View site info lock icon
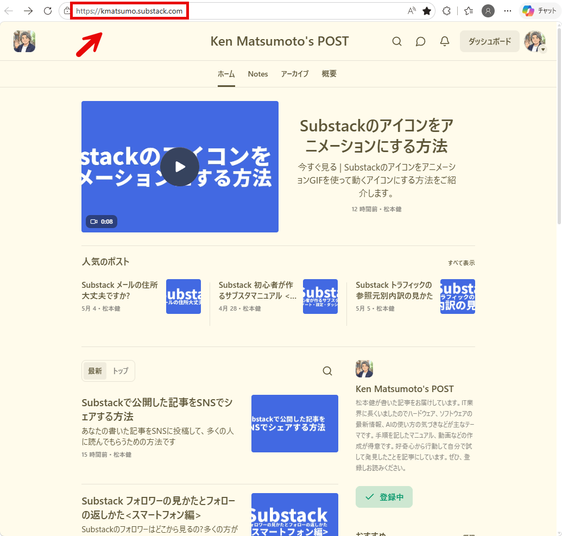Viewport: 562px width, 536px height. click(x=67, y=11)
